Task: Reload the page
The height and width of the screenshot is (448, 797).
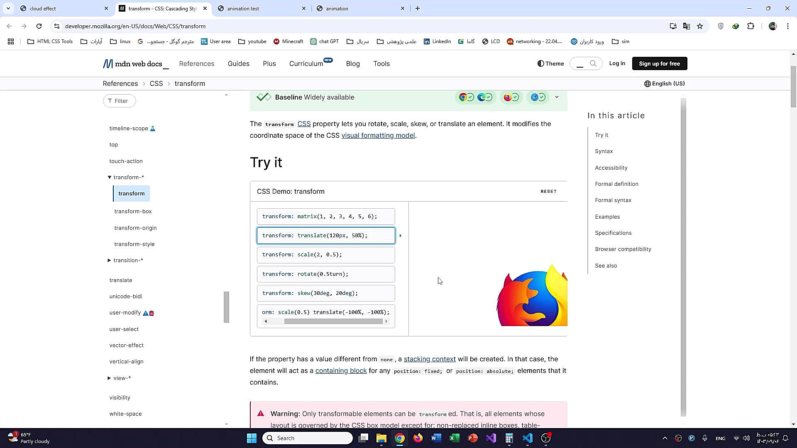Action: [39, 26]
